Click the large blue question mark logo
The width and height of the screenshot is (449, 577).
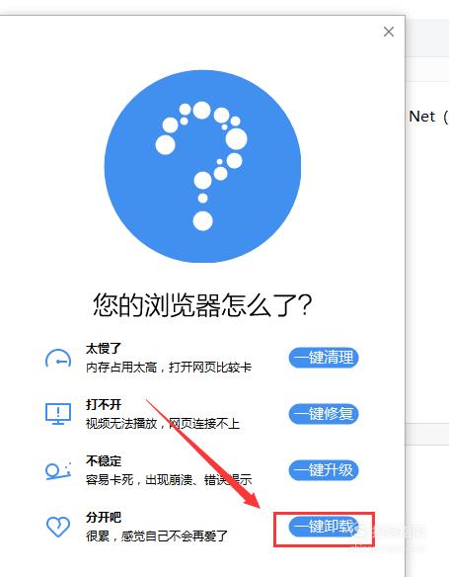(202, 166)
